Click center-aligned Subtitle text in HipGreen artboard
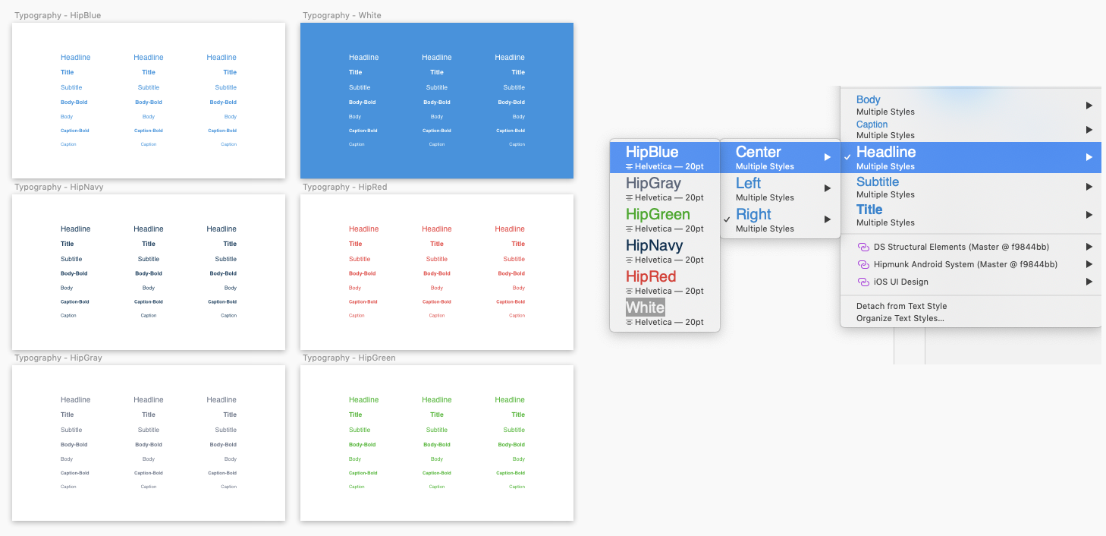Screen dimensions: 1106x536 [437, 430]
